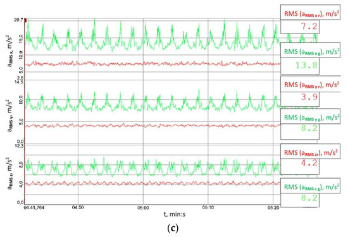Select the red RMS (aRMS y r) label
Viewport: 348px width, 237px height.
[x=311, y=85]
